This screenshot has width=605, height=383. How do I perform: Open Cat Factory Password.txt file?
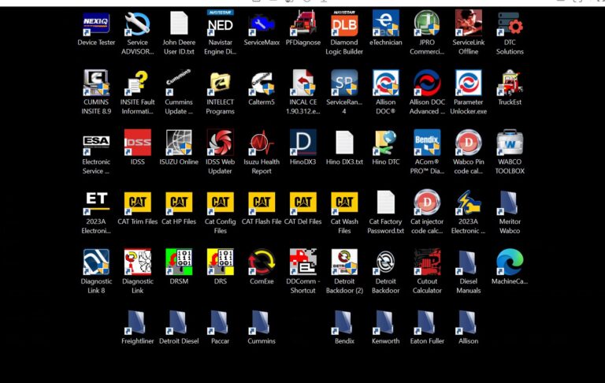386,203
